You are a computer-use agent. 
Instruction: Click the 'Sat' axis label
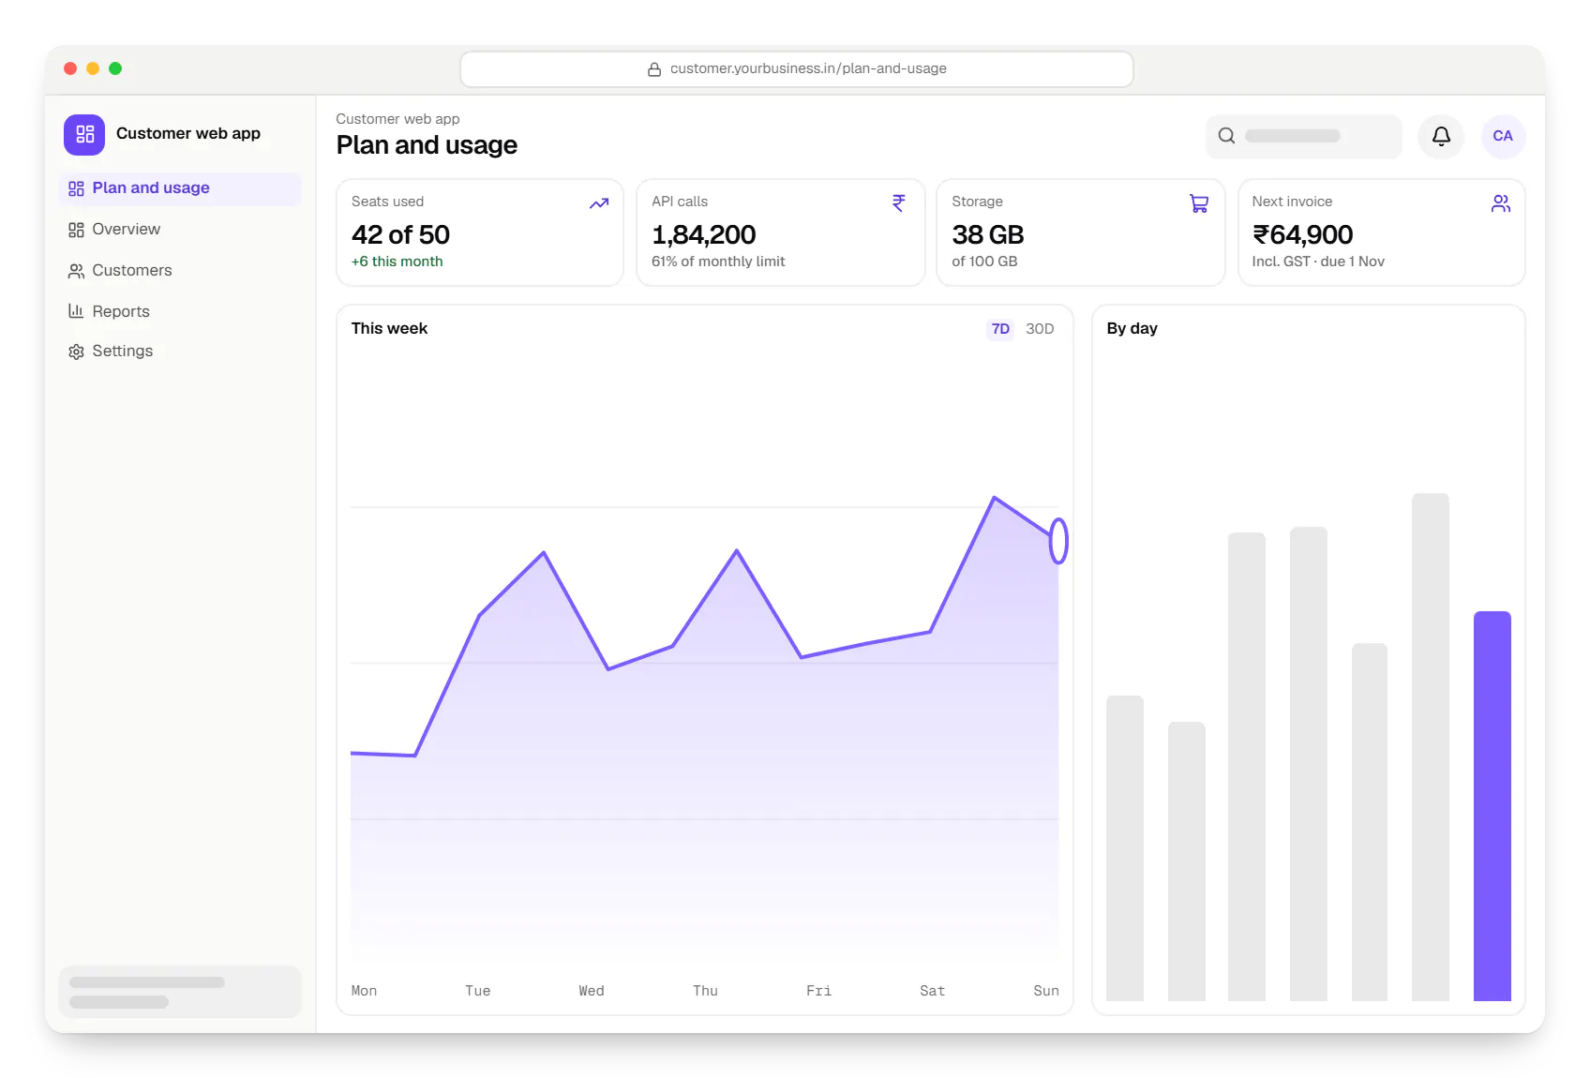coord(933,991)
